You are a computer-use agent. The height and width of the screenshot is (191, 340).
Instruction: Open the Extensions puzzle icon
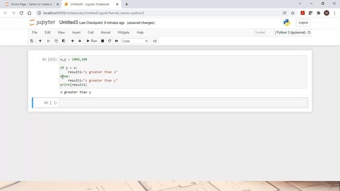(x=318, y=13)
